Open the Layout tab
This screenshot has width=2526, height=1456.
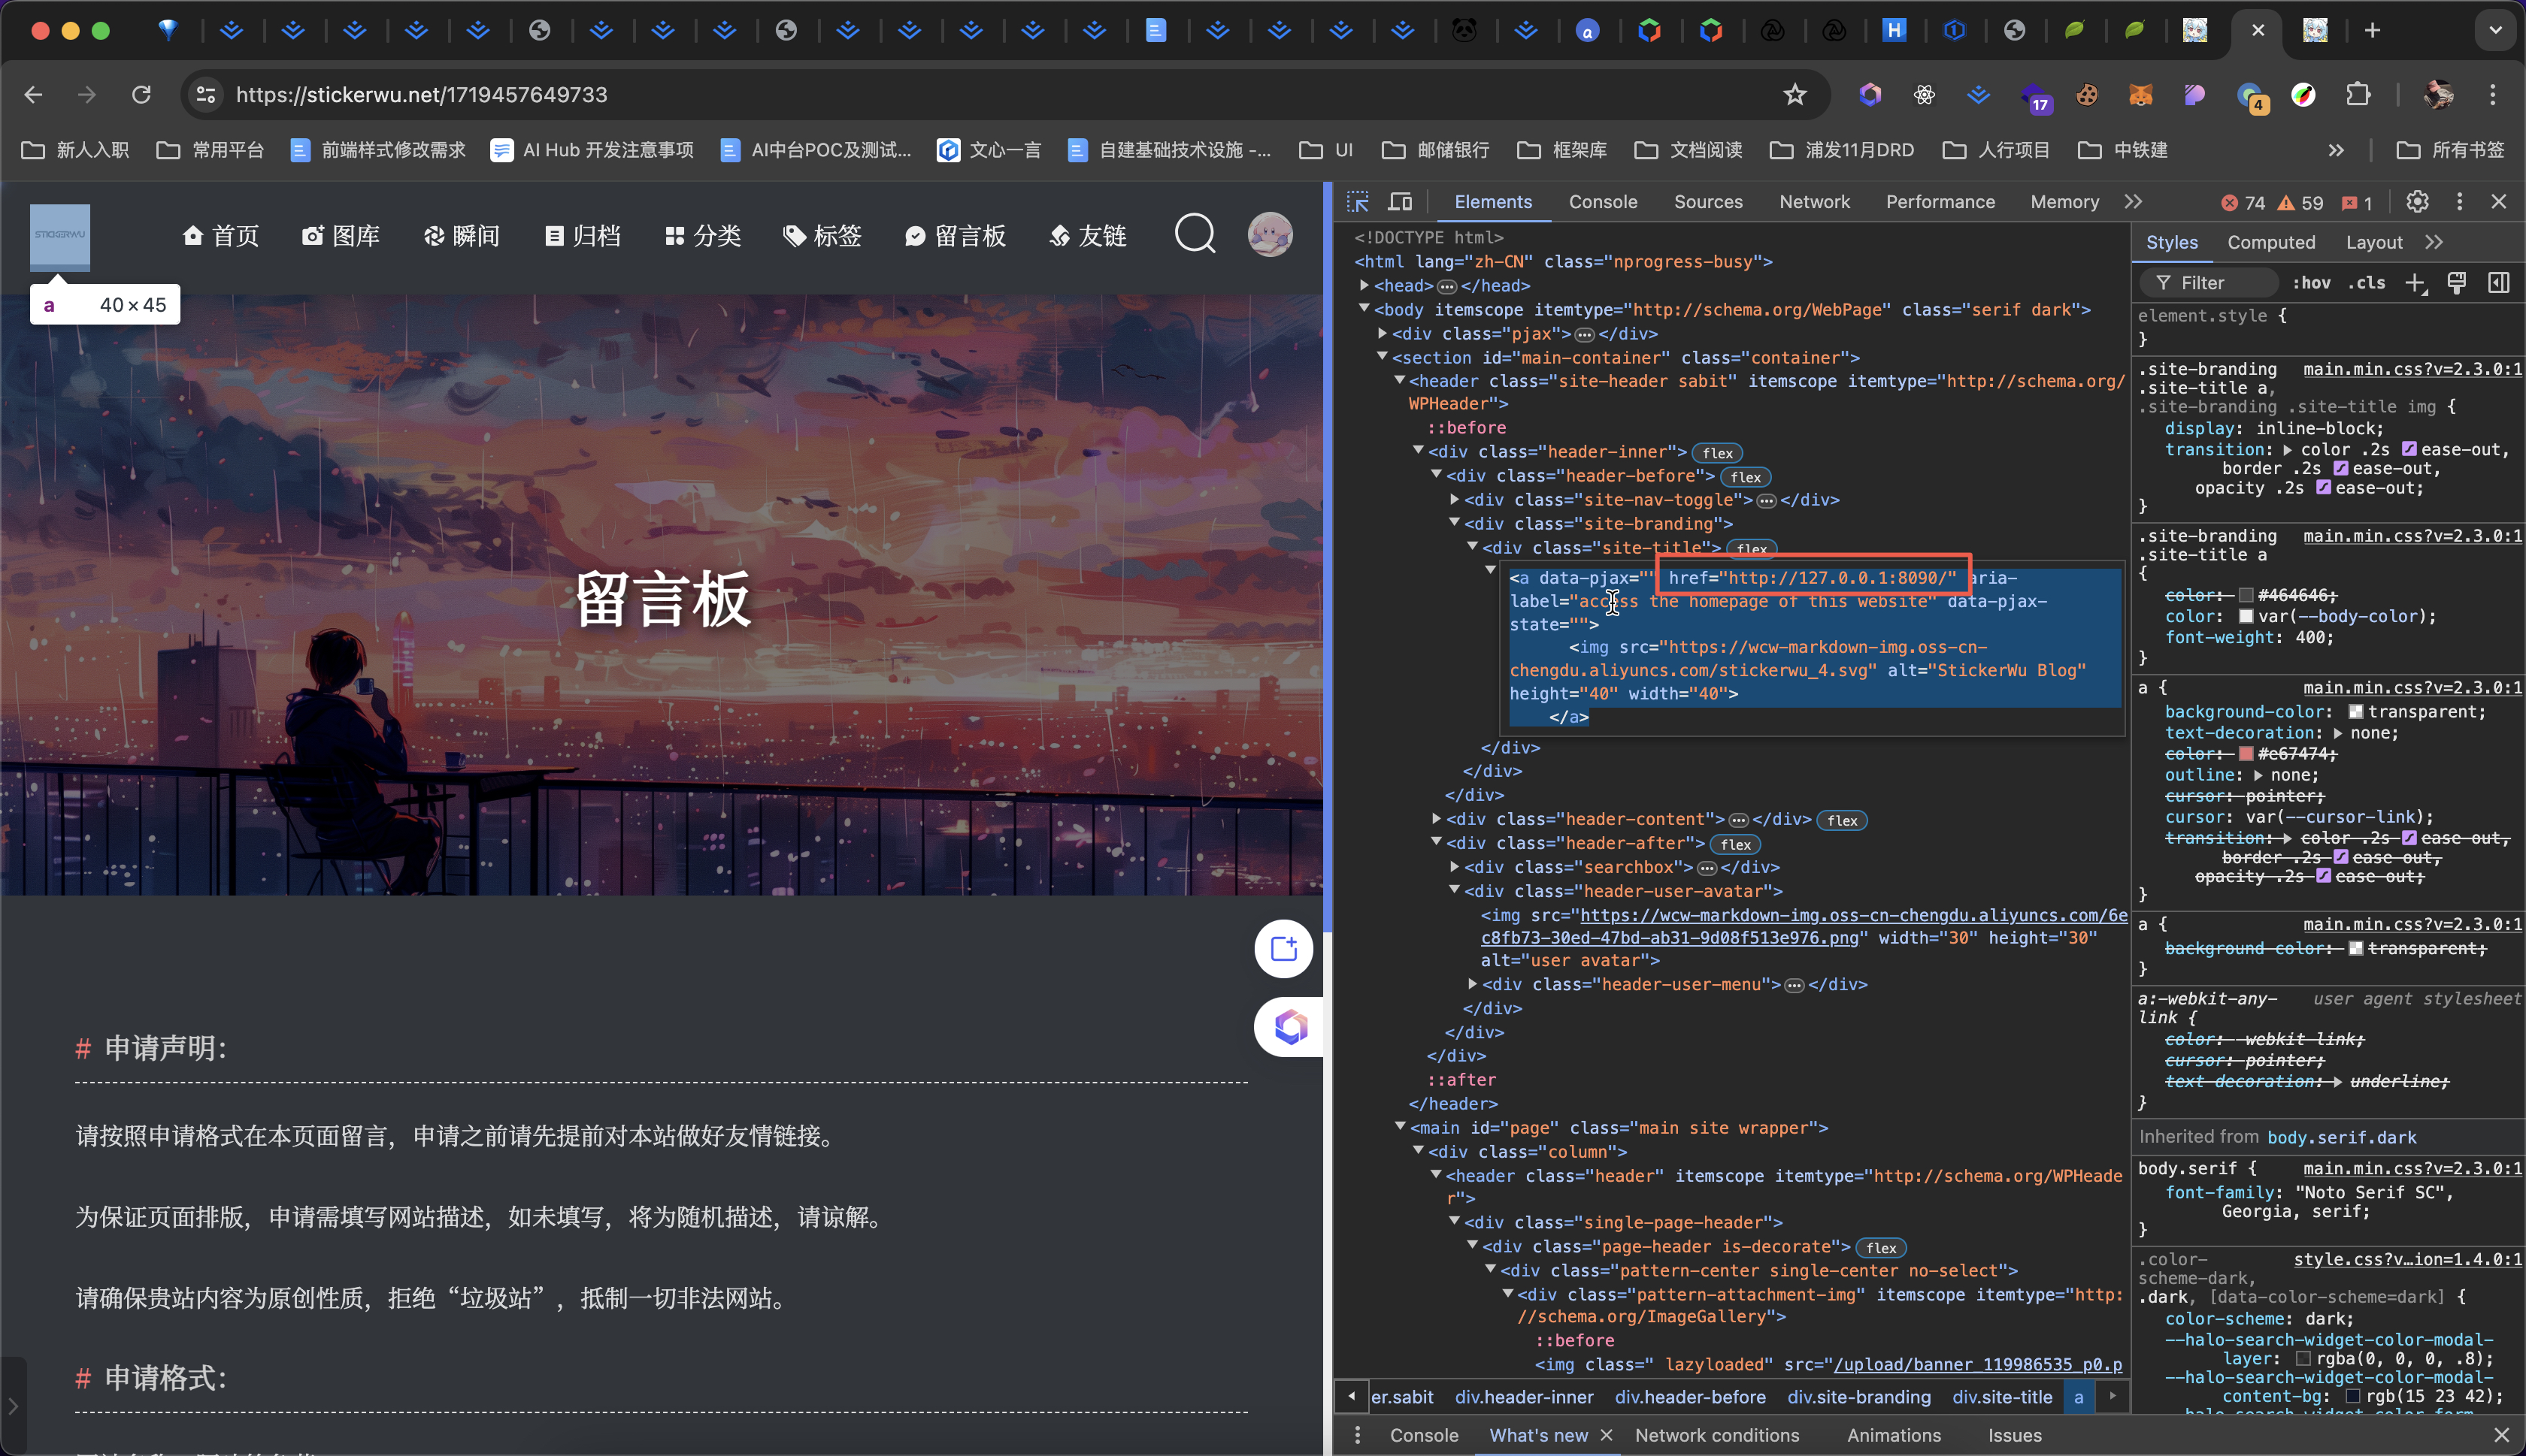click(2374, 242)
